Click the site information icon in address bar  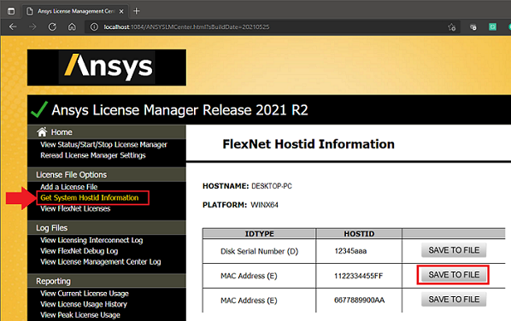tap(94, 27)
